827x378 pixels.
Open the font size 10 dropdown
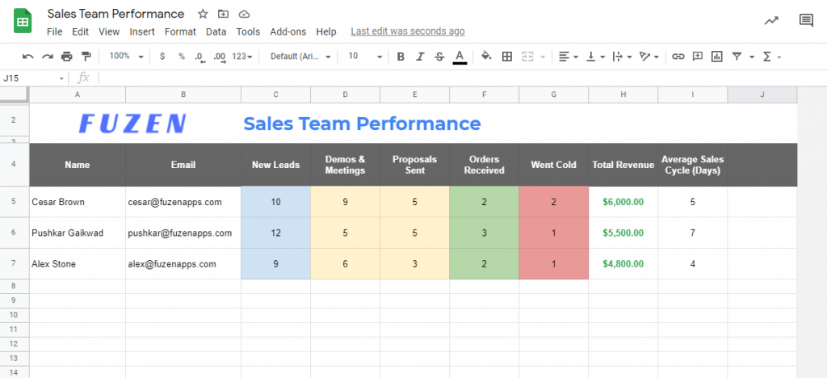[x=365, y=57]
